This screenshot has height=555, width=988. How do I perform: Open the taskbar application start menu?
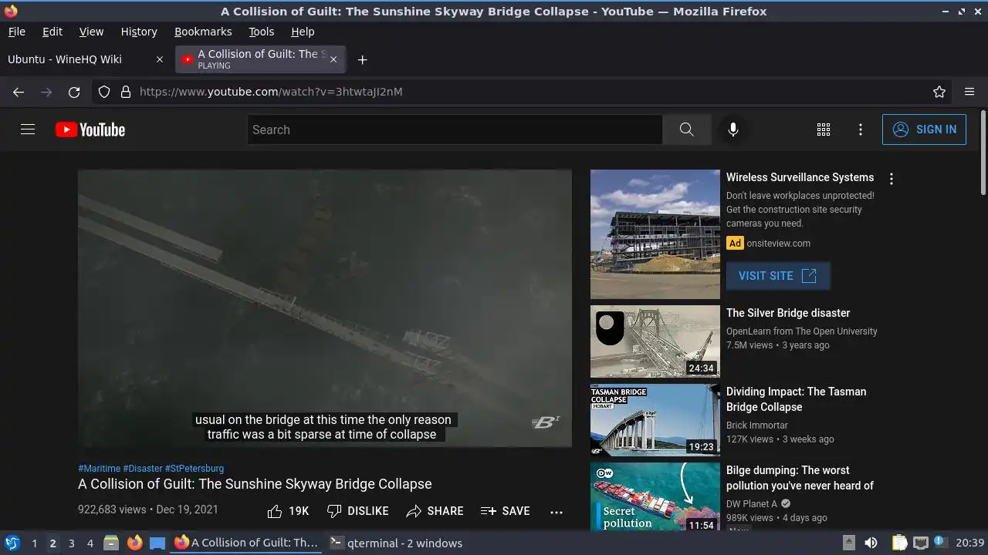tap(12, 543)
